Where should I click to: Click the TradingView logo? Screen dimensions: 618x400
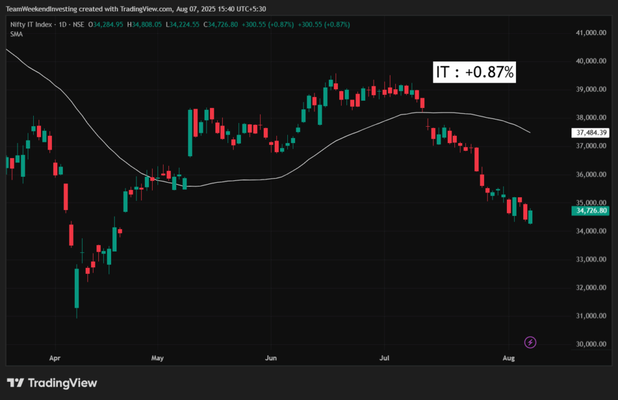[52, 383]
